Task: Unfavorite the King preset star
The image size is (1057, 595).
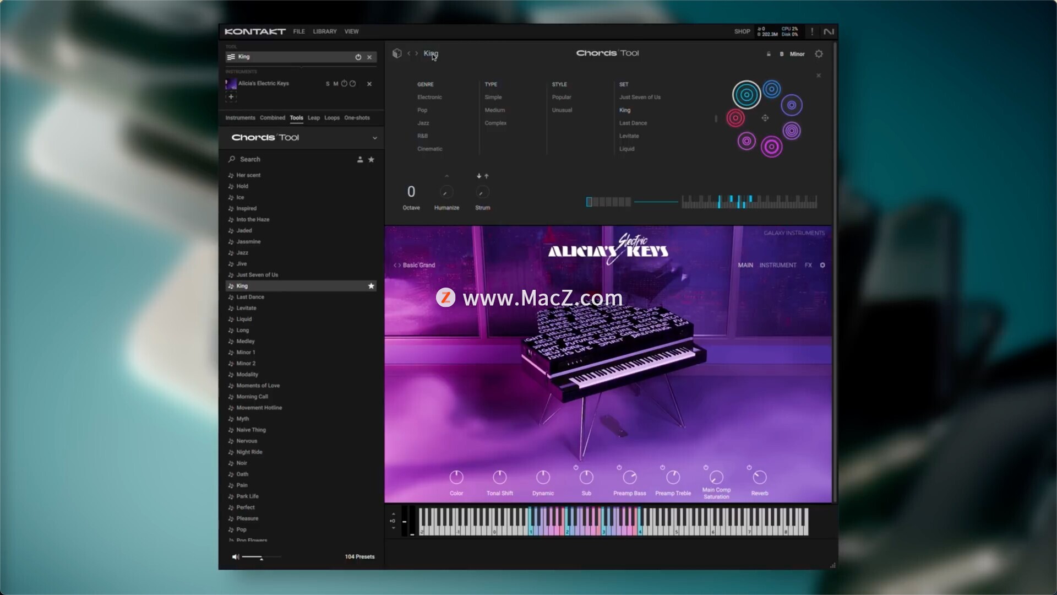Action: click(x=371, y=286)
